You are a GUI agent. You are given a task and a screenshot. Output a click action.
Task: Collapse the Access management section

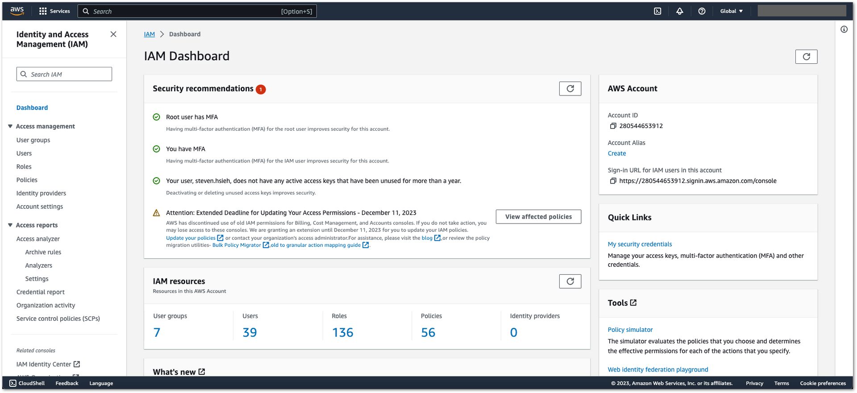[x=10, y=126]
